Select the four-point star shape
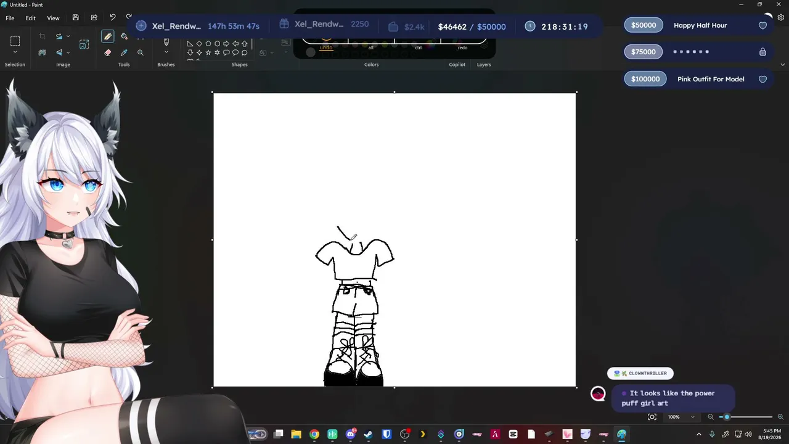Image resolution: width=789 pixels, height=444 pixels. coord(199,52)
